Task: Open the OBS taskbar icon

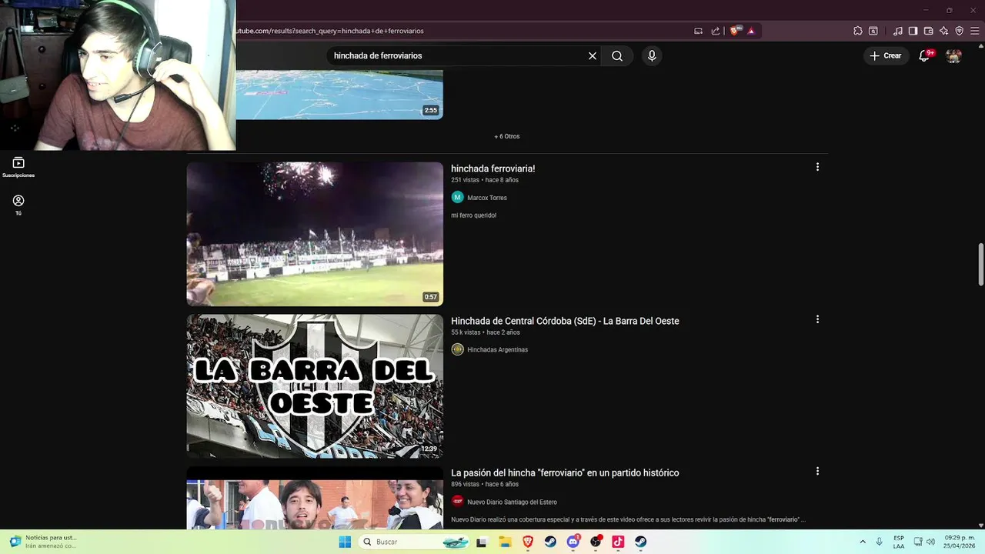Action: [596, 542]
